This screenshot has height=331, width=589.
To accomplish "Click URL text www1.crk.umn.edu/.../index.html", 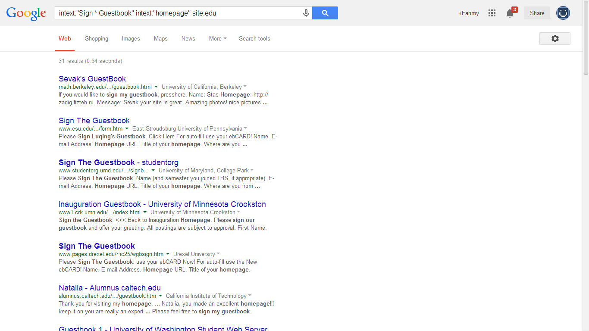I will 100,212.
